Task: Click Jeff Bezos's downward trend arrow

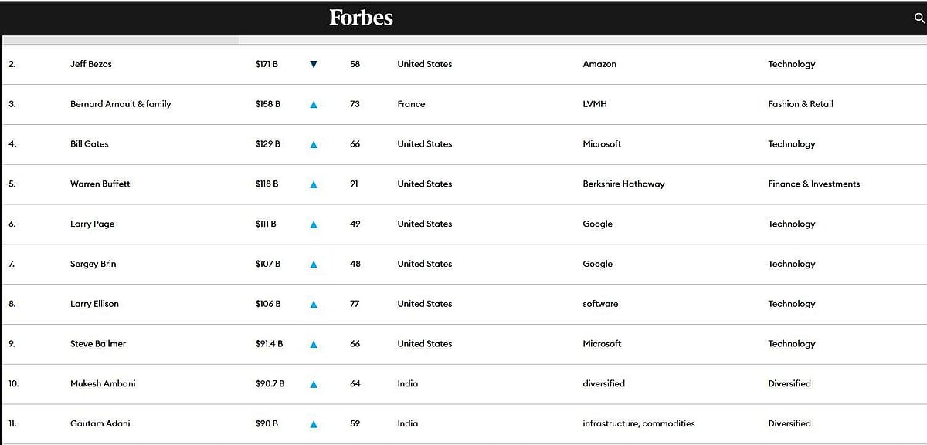Action: tap(314, 65)
